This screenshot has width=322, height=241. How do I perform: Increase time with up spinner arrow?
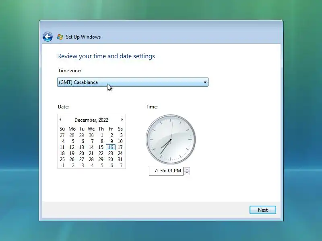pos(187,169)
